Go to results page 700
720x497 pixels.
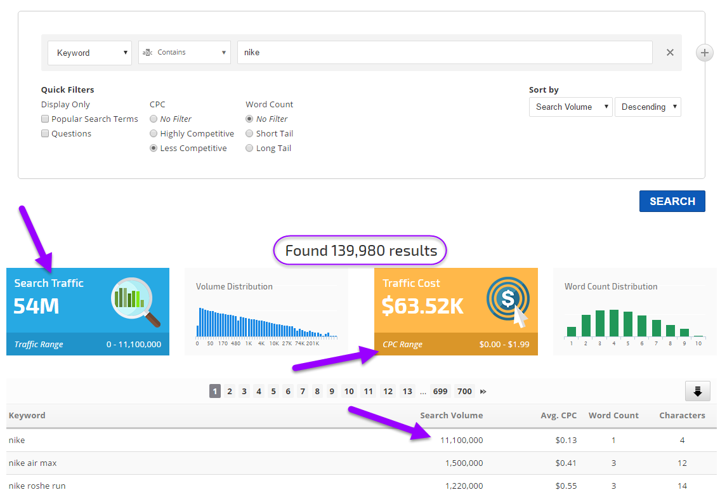tap(464, 392)
